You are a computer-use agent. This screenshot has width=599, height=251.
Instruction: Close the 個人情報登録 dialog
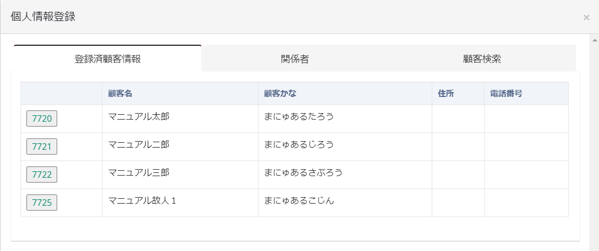click(586, 17)
